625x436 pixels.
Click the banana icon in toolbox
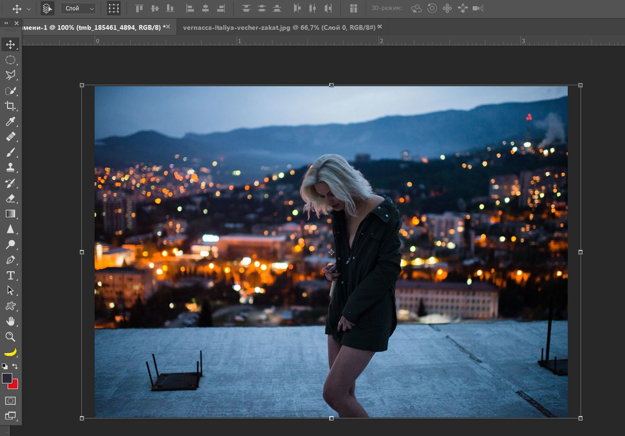coord(10,352)
